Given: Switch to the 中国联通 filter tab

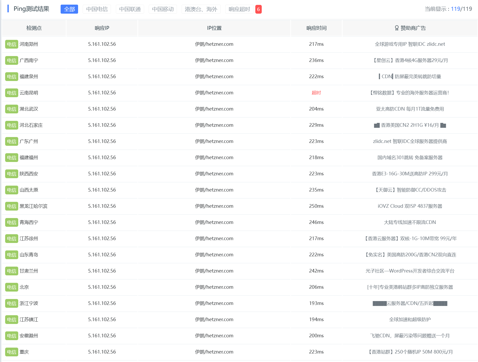Looking at the screenshot, I should [x=130, y=9].
